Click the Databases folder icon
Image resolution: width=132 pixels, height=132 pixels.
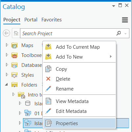click(x=14, y=65)
